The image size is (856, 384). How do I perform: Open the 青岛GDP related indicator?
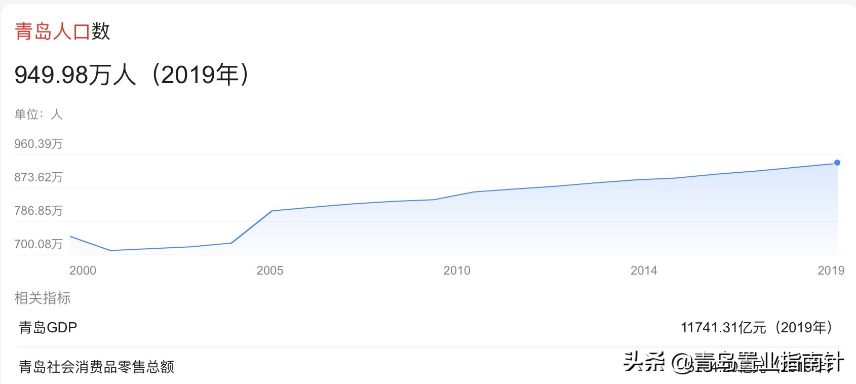[48, 328]
